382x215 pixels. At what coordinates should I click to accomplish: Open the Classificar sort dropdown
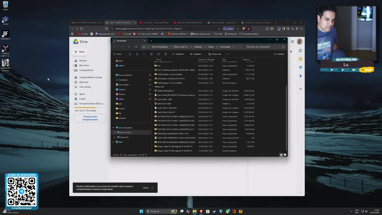[x=179, y=54]
